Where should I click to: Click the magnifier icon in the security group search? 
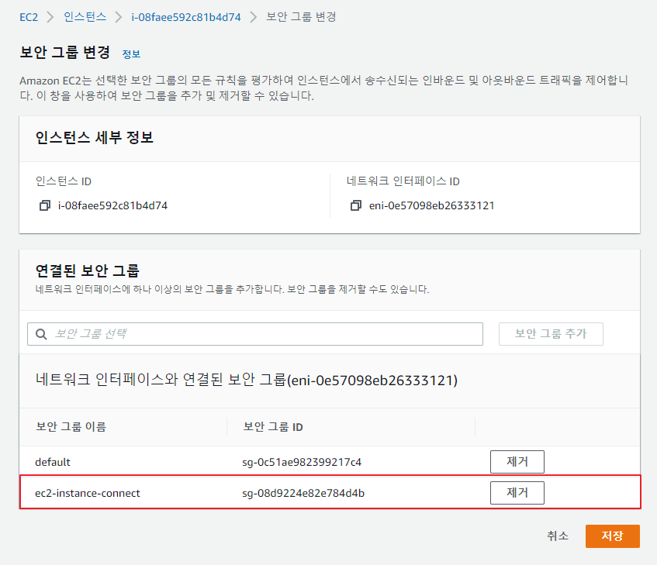click(40, 334)
